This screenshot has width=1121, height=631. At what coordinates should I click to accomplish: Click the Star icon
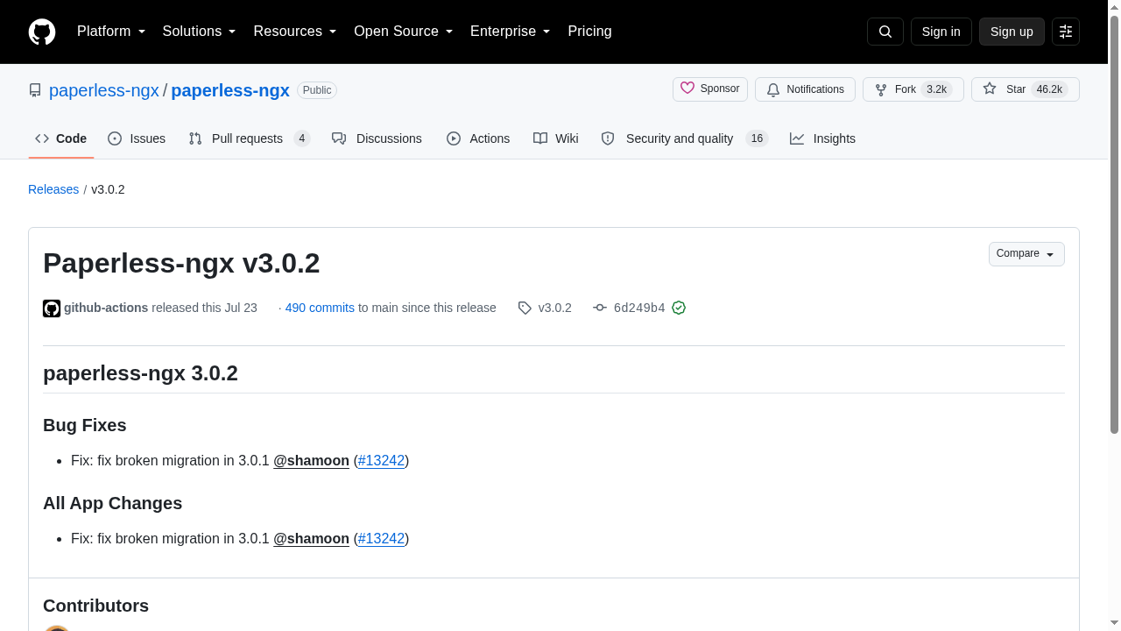click(x=990, y=89)
